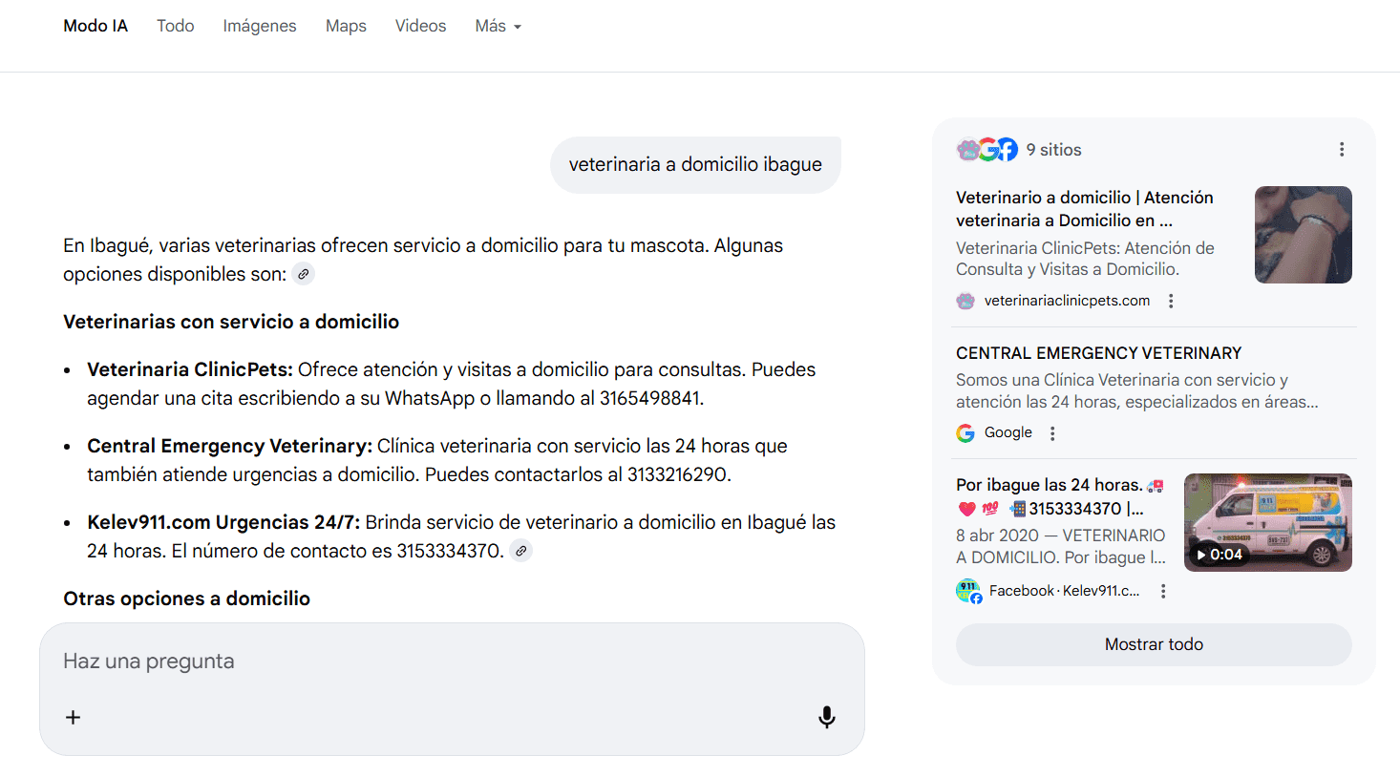Click the microphone voice input icon
The width and height of the screenshot is (1400, 777).
[826, 717]
